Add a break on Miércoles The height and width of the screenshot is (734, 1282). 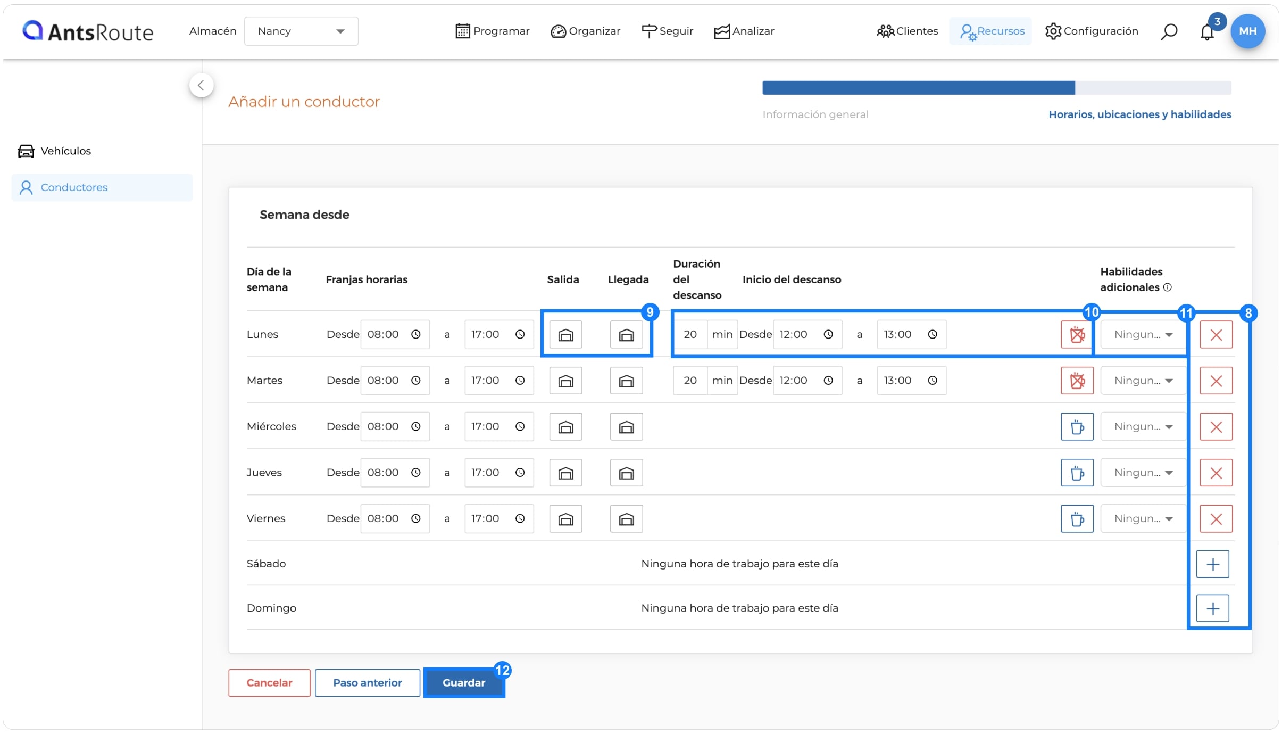1077,427
